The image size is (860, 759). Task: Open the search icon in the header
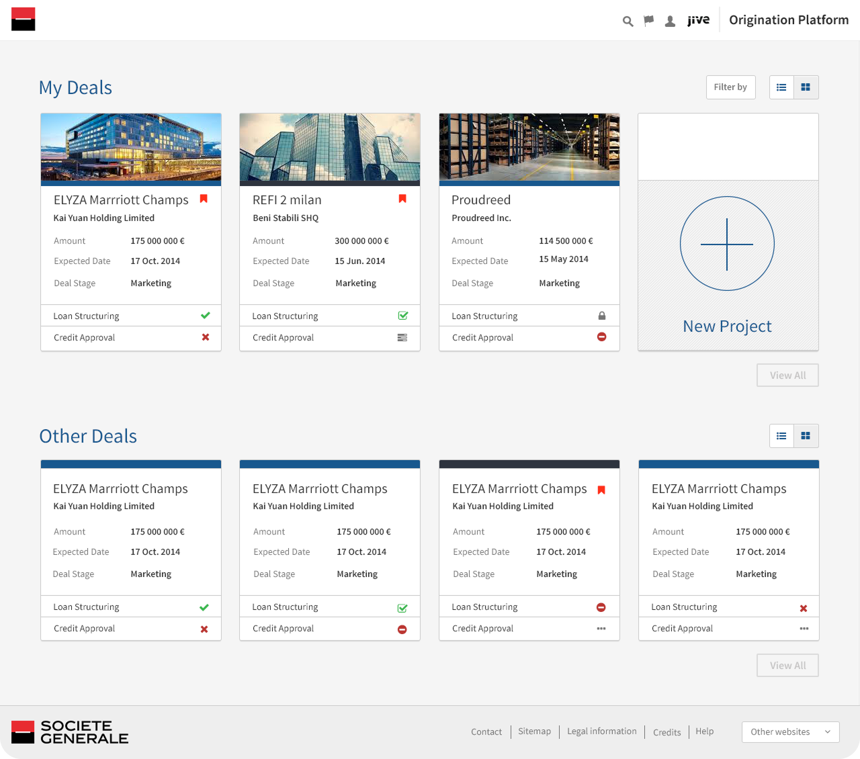tap(628, 21)
